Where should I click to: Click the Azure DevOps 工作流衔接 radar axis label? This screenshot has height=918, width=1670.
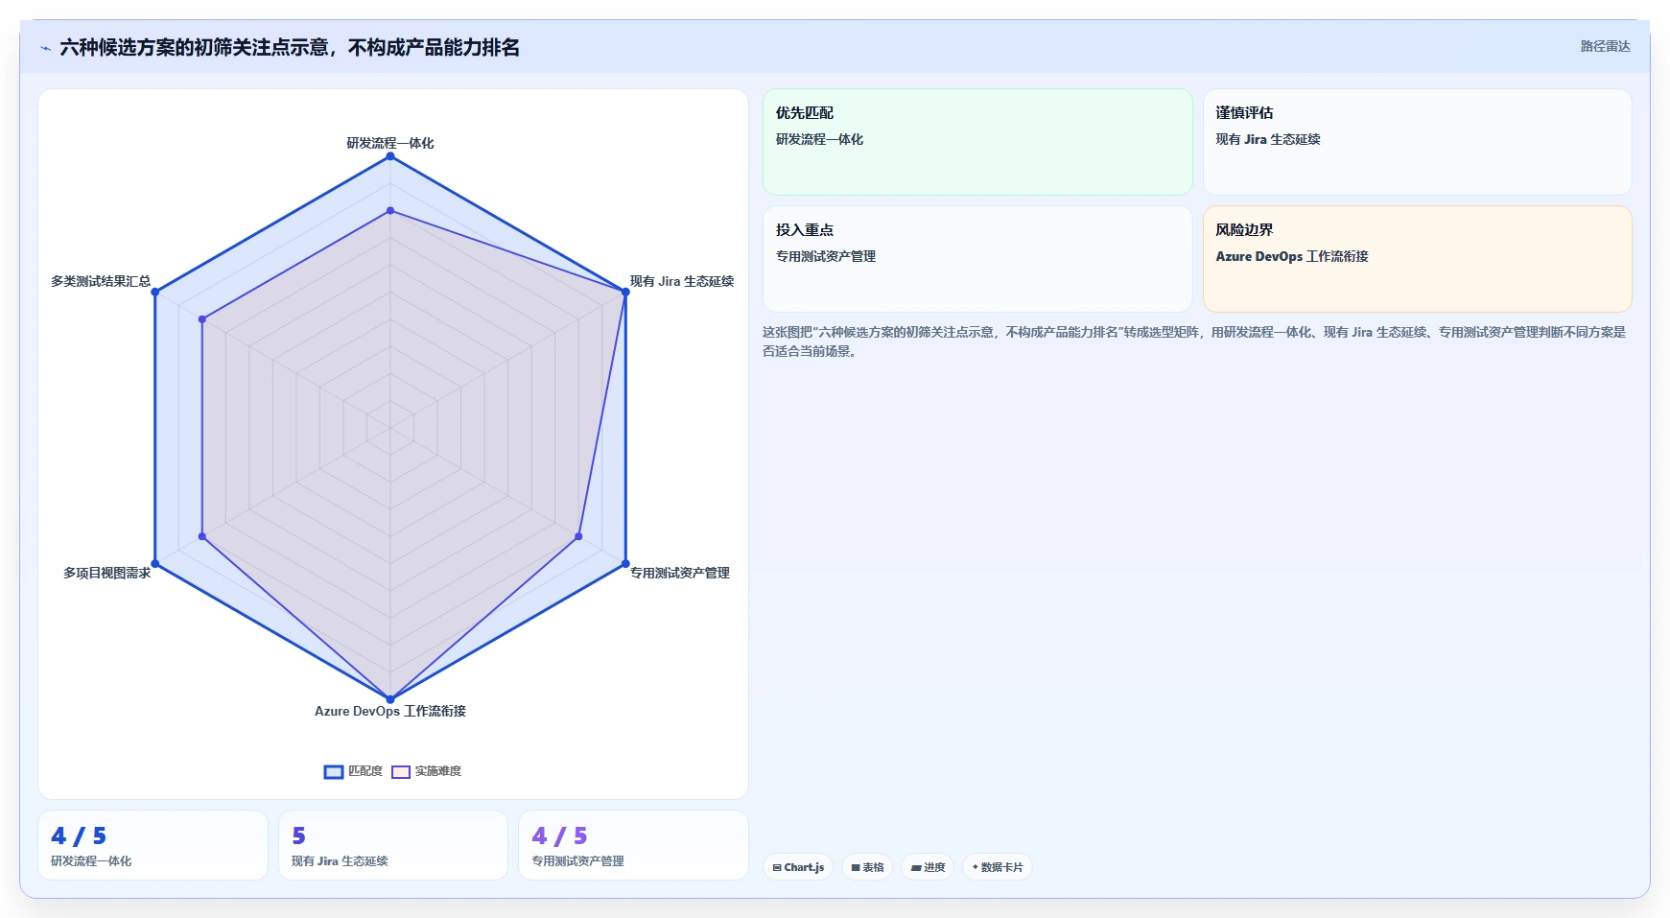[390, 711]
